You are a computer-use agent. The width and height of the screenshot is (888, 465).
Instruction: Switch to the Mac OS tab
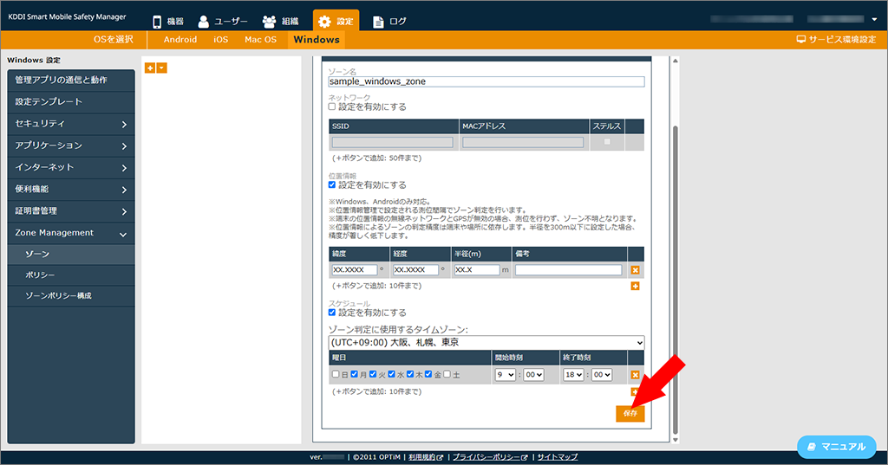pyautogui.click(x=260, y=40)
